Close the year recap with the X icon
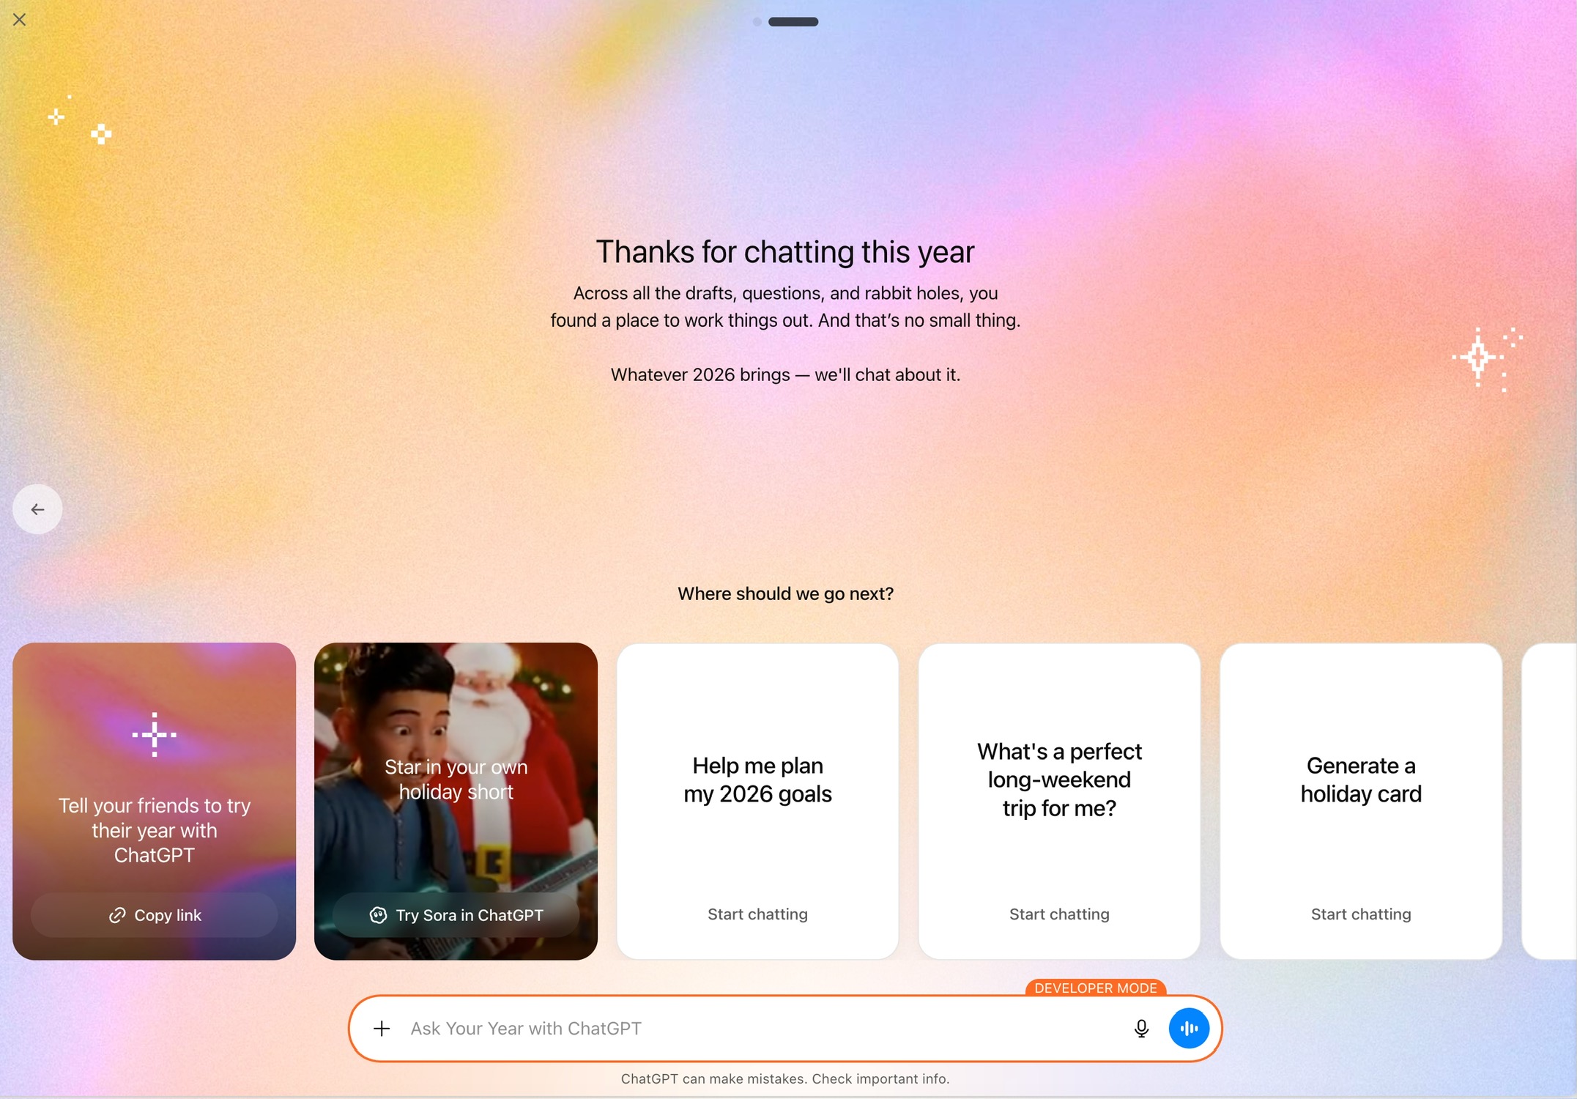The height and width of the screenshot is (1099, 1577). (20, 20)
